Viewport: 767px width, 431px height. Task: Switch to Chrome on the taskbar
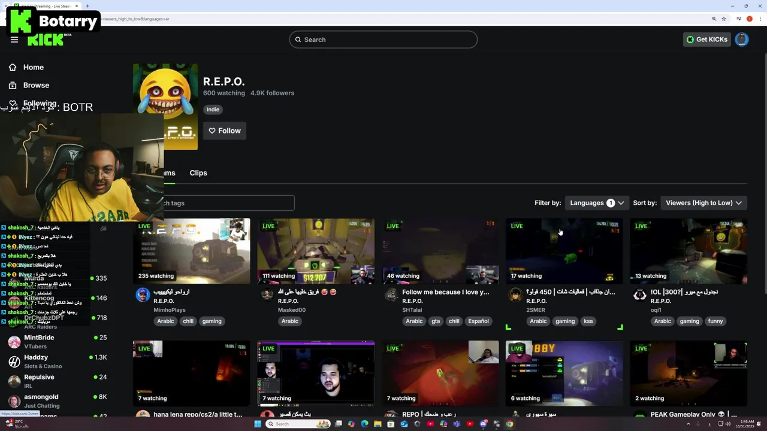(x=509, y=424)
